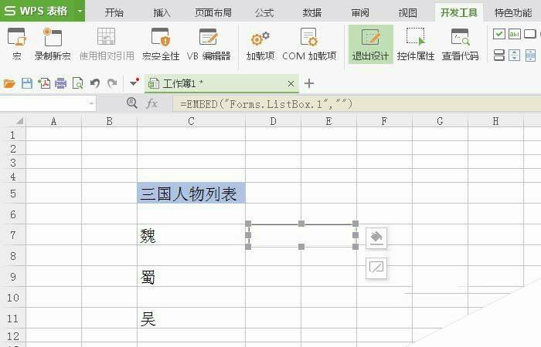
Task: Click the formula bar with EMBED formula
Action: pos(357,103)
